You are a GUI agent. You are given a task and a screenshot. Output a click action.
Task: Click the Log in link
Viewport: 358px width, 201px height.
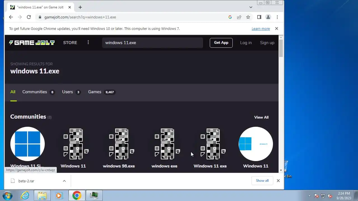tap(246, 43)
